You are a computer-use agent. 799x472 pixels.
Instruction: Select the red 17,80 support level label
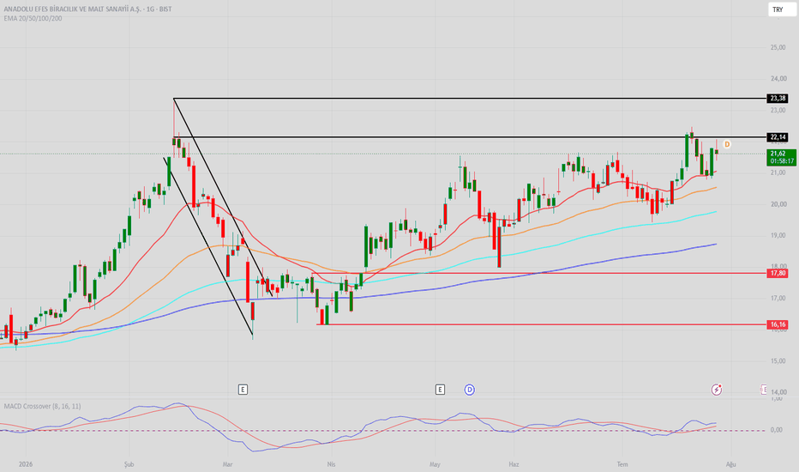tap(778, 274)
